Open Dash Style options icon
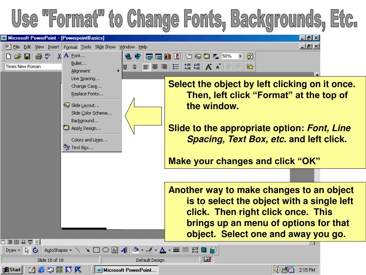Image resolution: width=366 pixels, height=275 pixels. (x=186, y=250)
